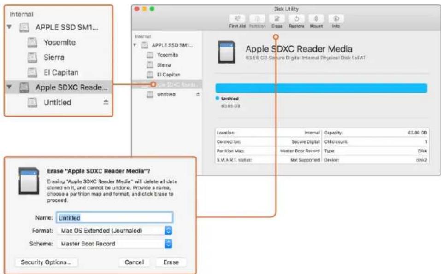The width and height of the screenshot is (441, 274).
Task: Collapse the APPLE SSD triangle in the Disk Utility window sidebar
Action: pos(135,45)
